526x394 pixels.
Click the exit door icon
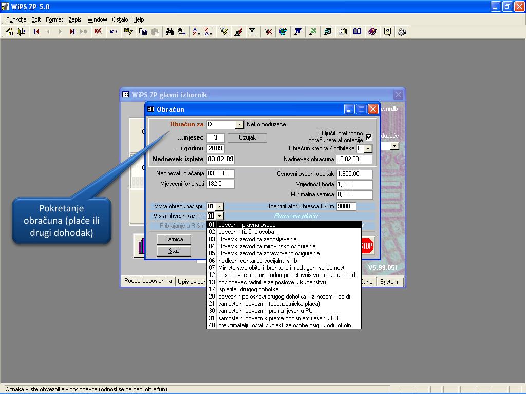pos(22,32)
